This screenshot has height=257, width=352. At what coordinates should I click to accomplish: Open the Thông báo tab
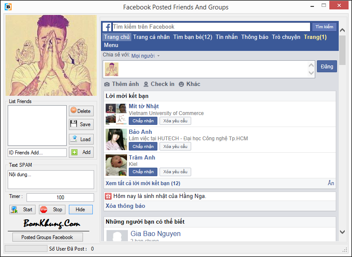254,37
